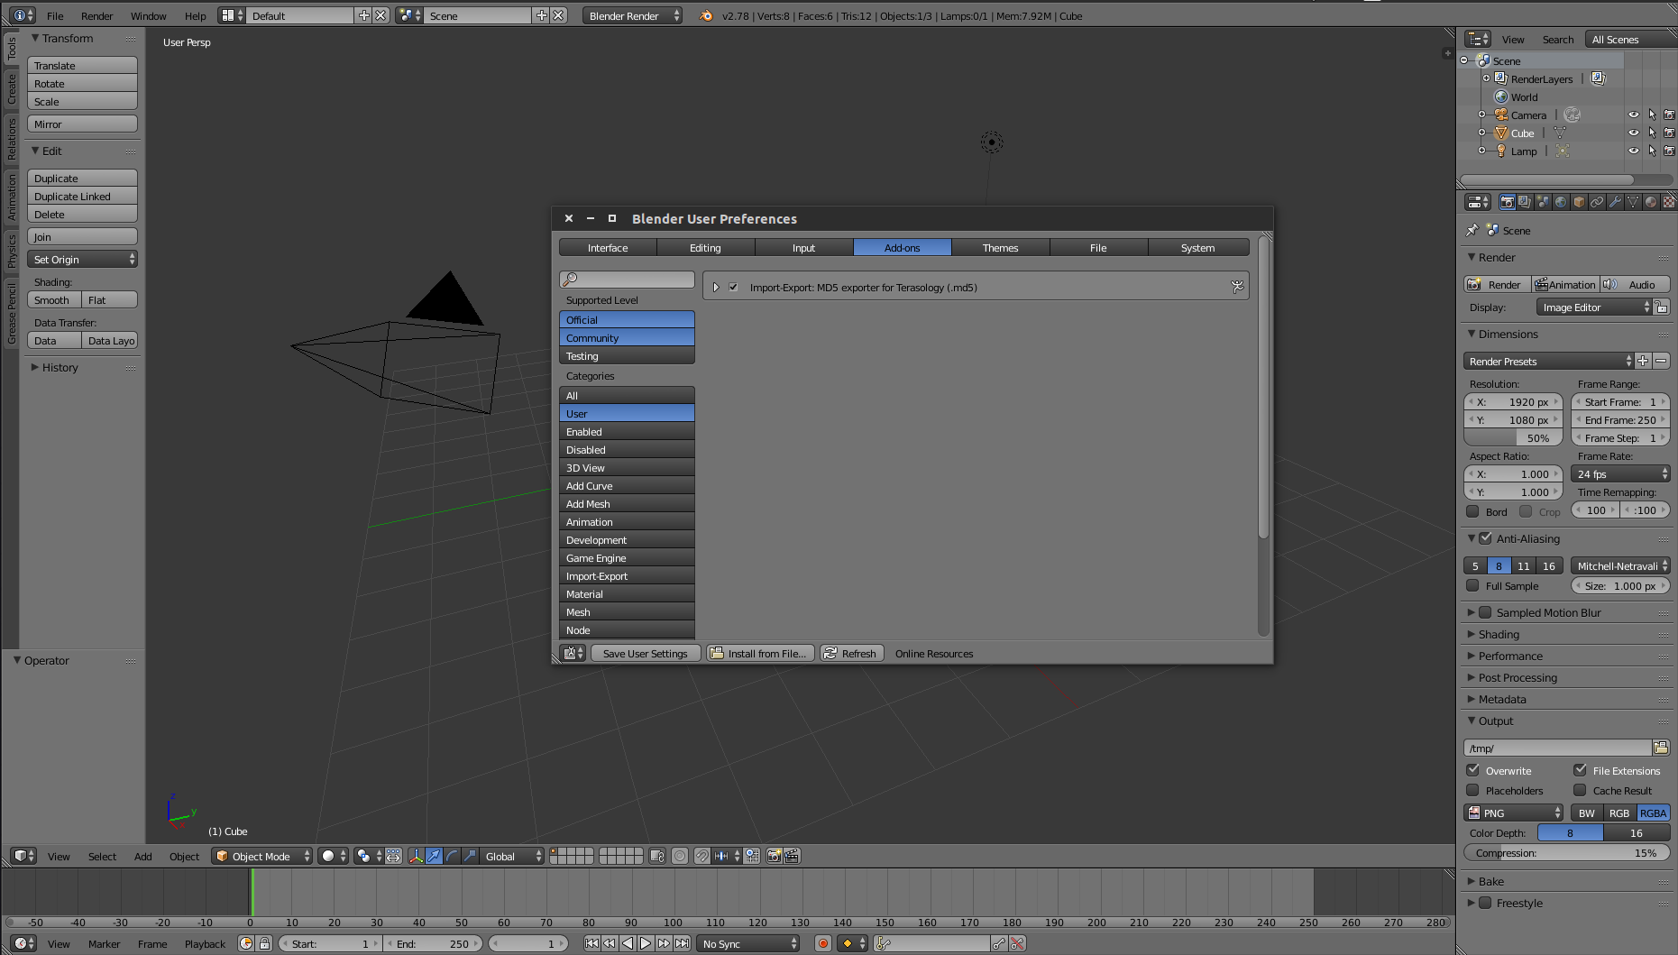Toggle the MD5 exporter add-on checkbox
This screenshot has height=955, width=1678.
733,288
